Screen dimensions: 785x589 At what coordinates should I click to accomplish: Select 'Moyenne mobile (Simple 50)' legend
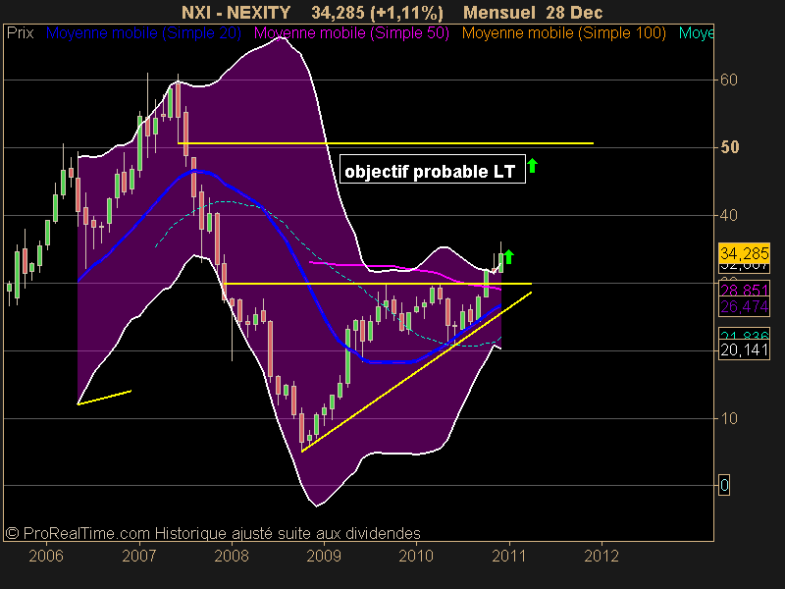pos(351,33)
